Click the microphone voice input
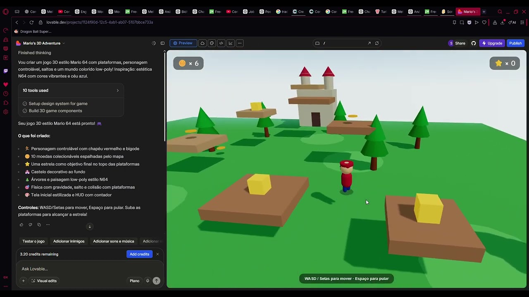This screenshot has height=297, width=529. point(148,281)
